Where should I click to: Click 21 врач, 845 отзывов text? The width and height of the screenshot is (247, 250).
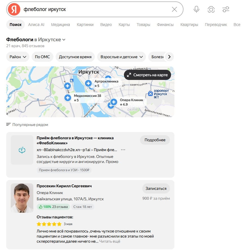25,46
